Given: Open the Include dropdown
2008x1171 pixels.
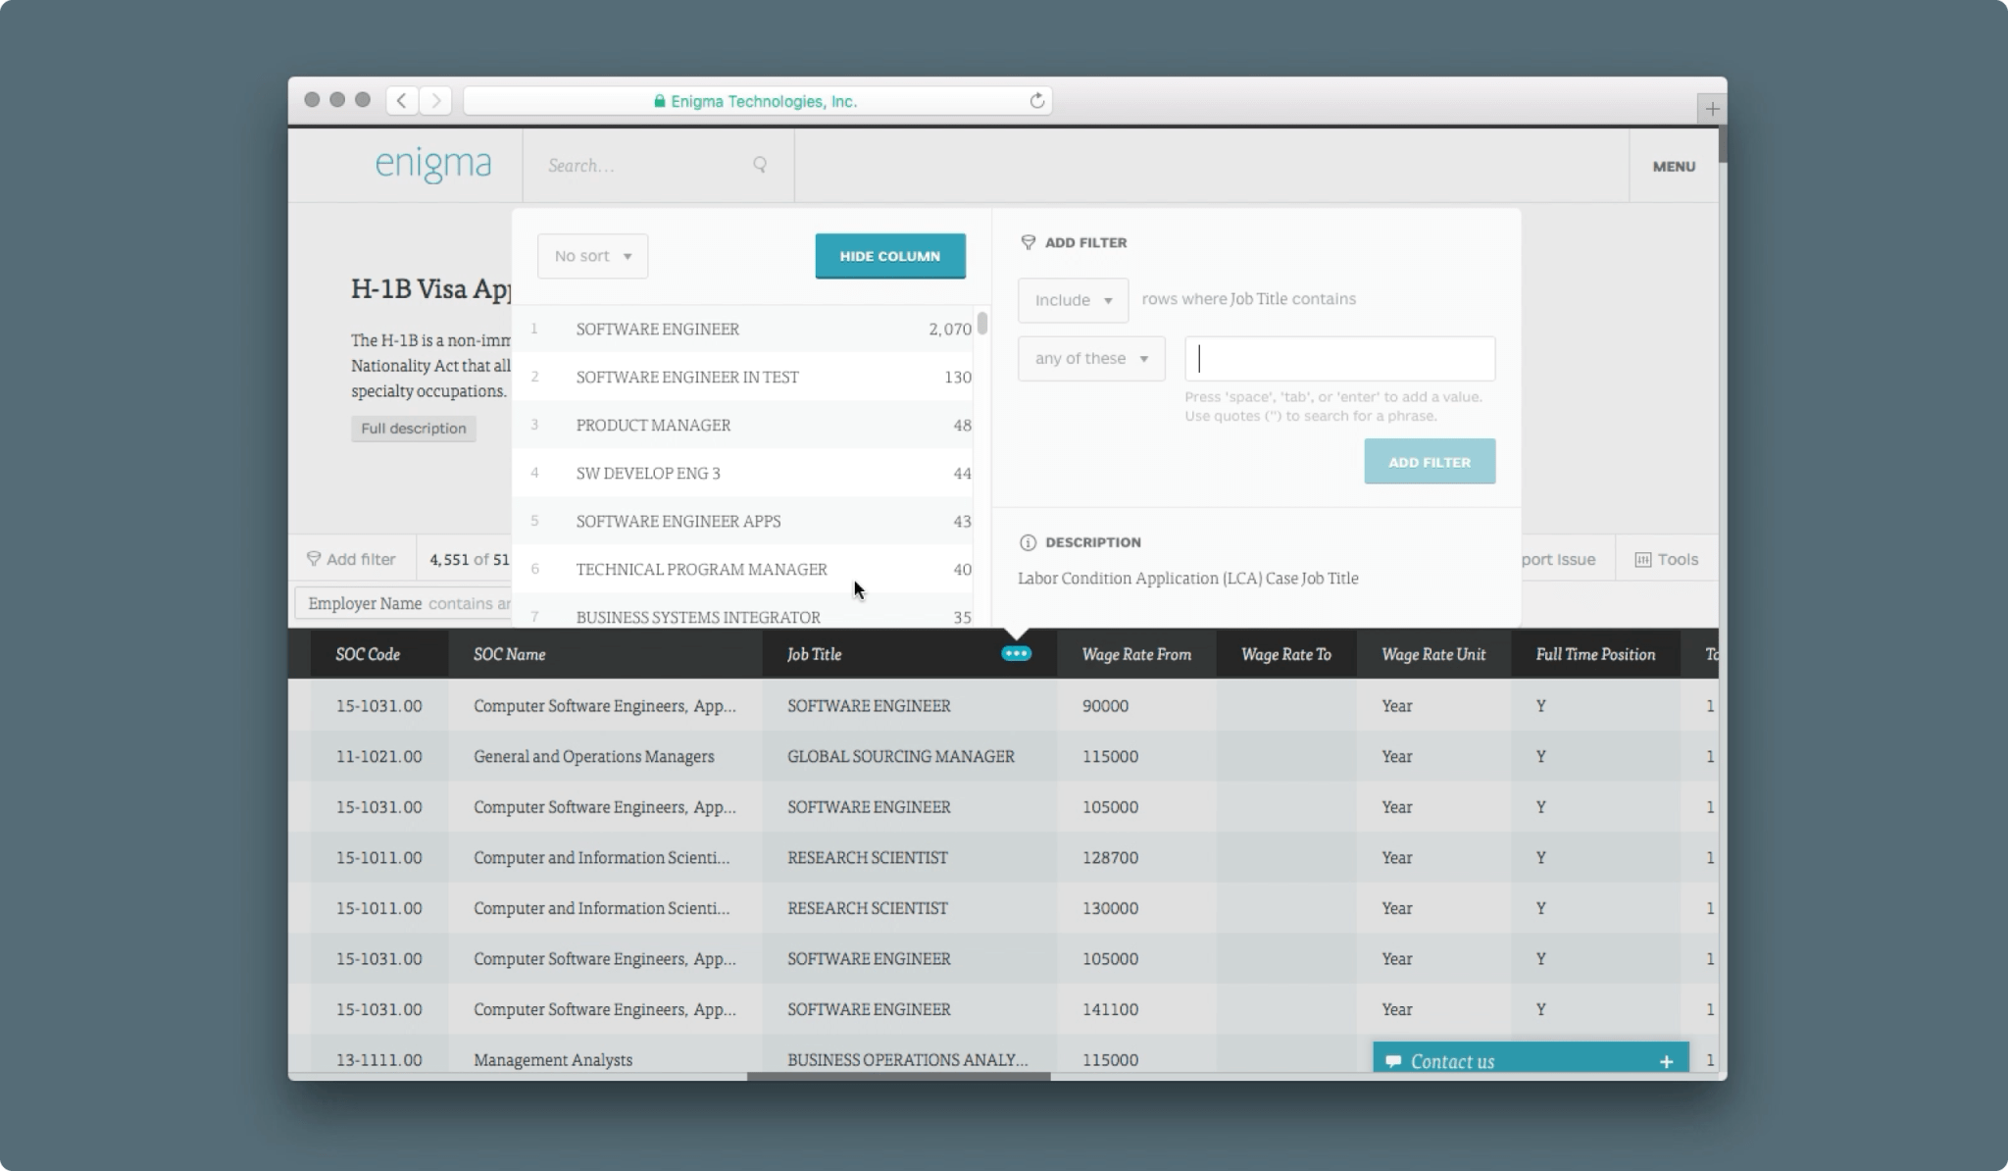Looking at the screenshot, I should click(1073, 300).
